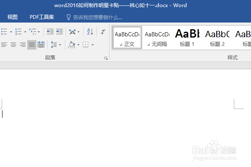Image resolution: width=251 pixels, height=167 pixels.
Task: Apply numbered list formatting
Action: click(x=18, y=32)
